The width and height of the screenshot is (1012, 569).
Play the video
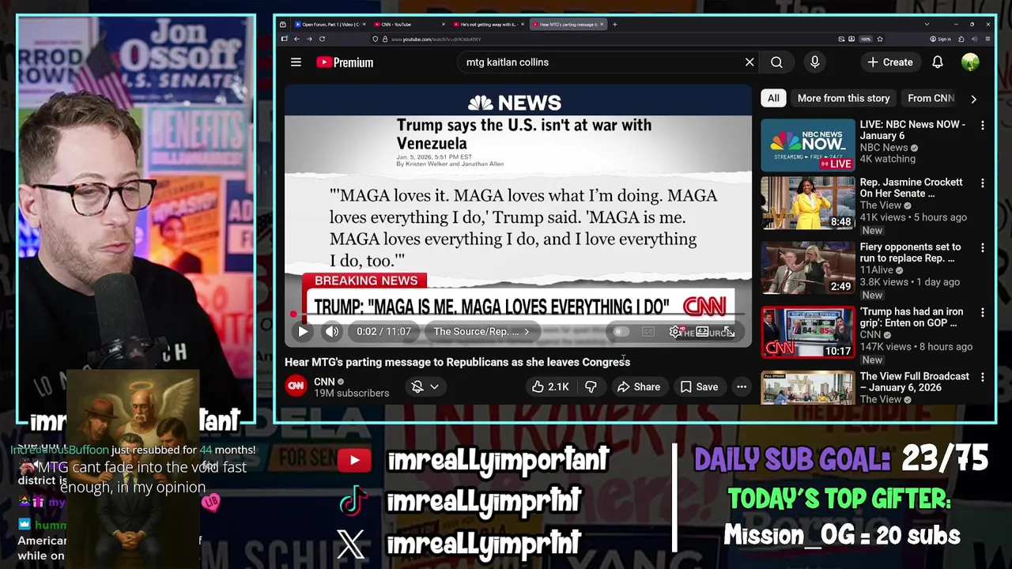[303, 332]
